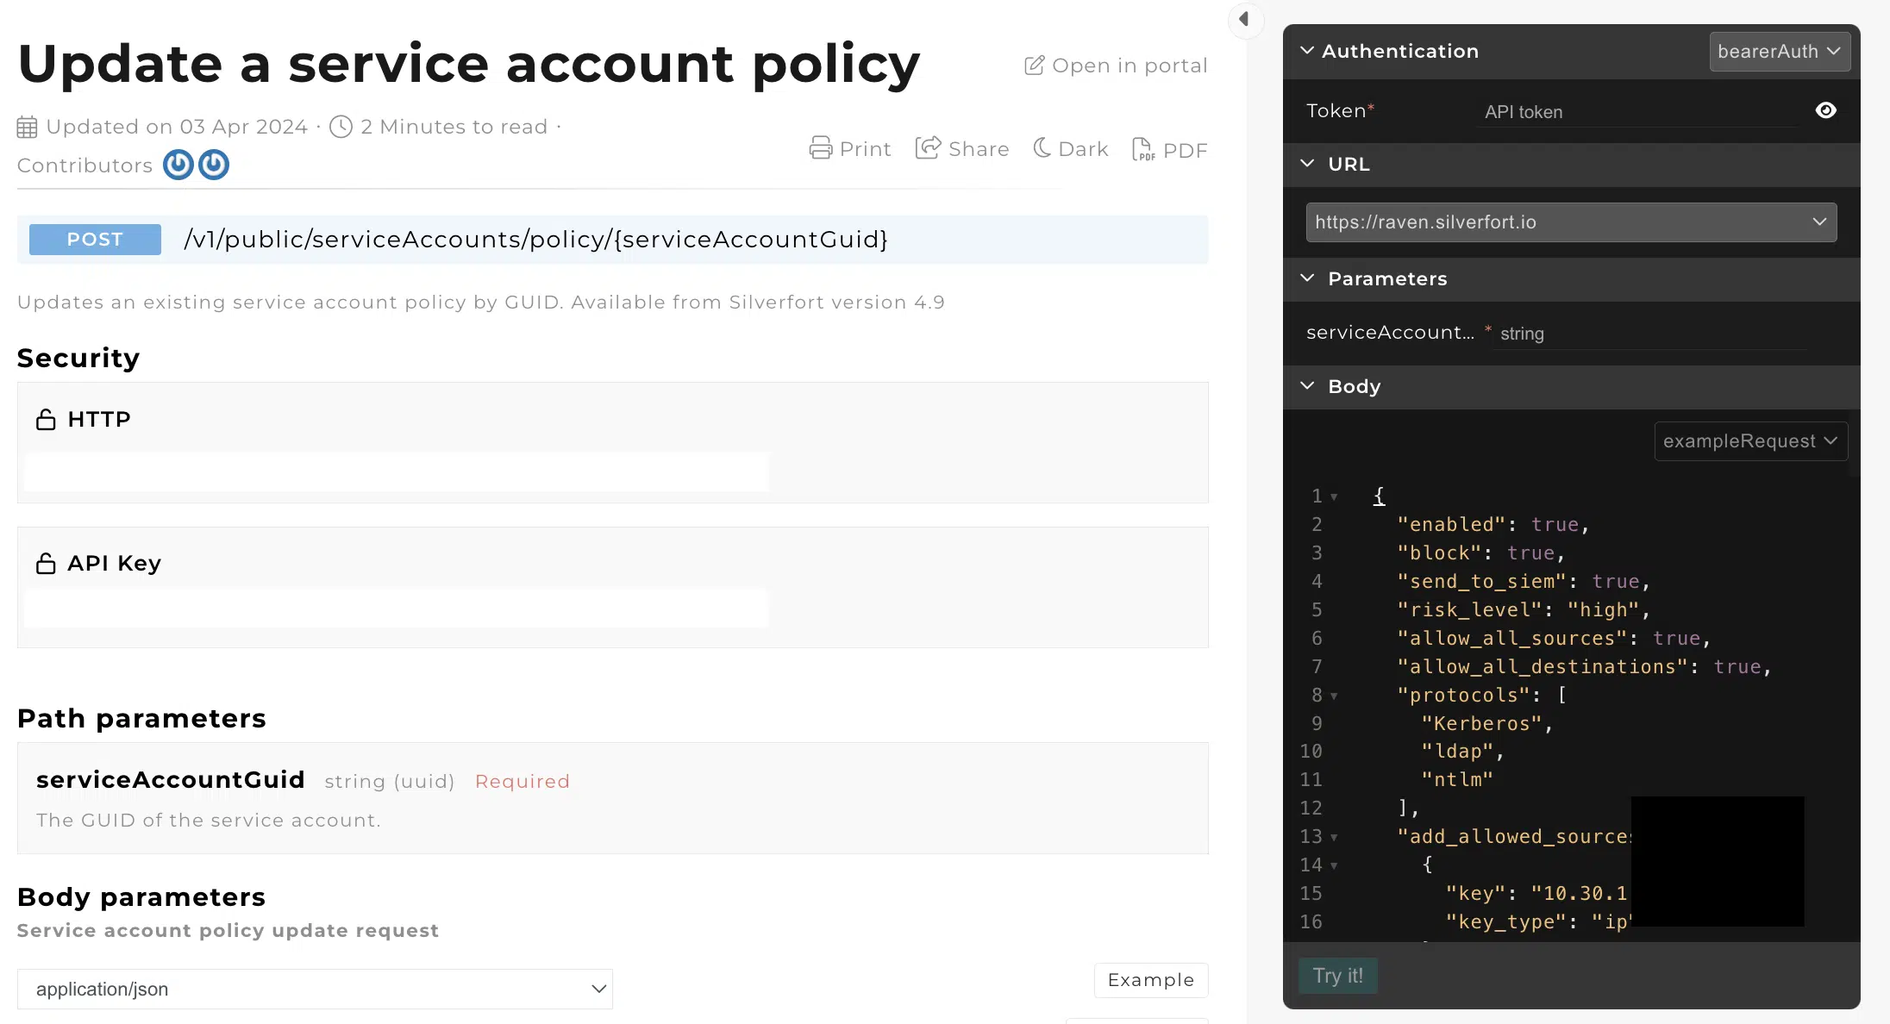The width and height of the screenshot is (1890, 1024).
Task: Open the bearerAuth dropdown
Action: click(x=1779, y=52)
